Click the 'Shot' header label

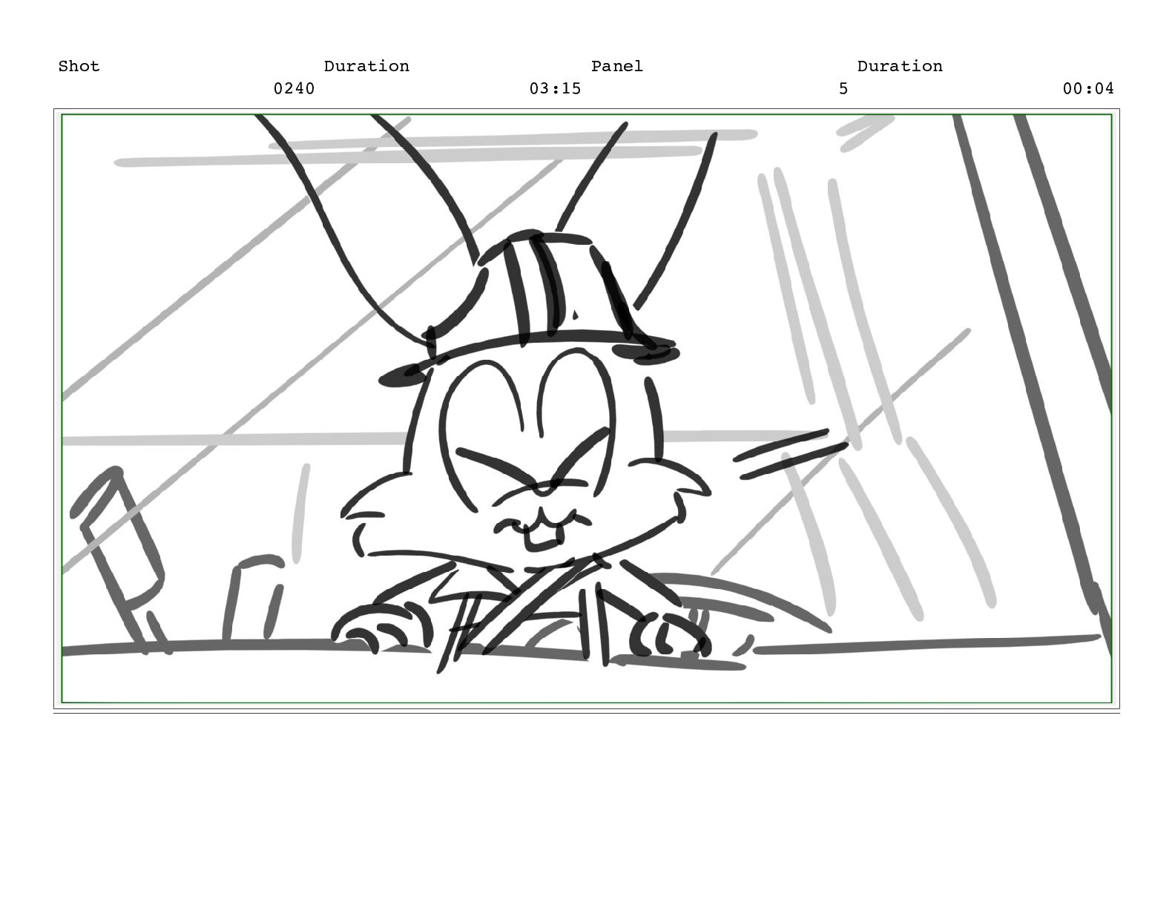[79, 66]
